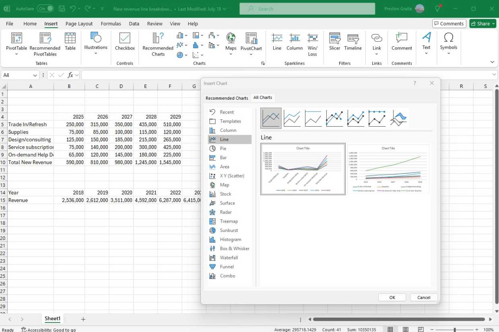
Task: Cancel the Insert Chart dialog
Action: point(423,297)
